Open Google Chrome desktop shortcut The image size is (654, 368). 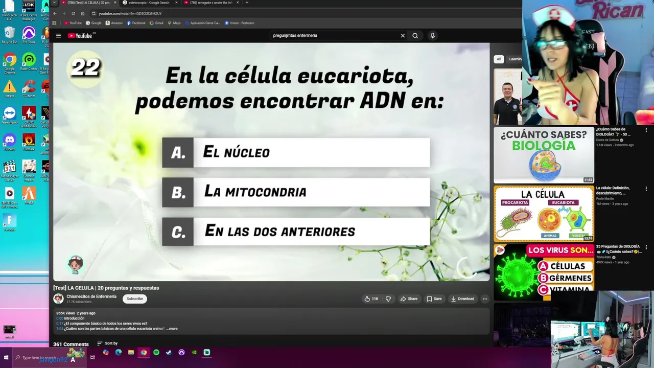pos(10,64)
